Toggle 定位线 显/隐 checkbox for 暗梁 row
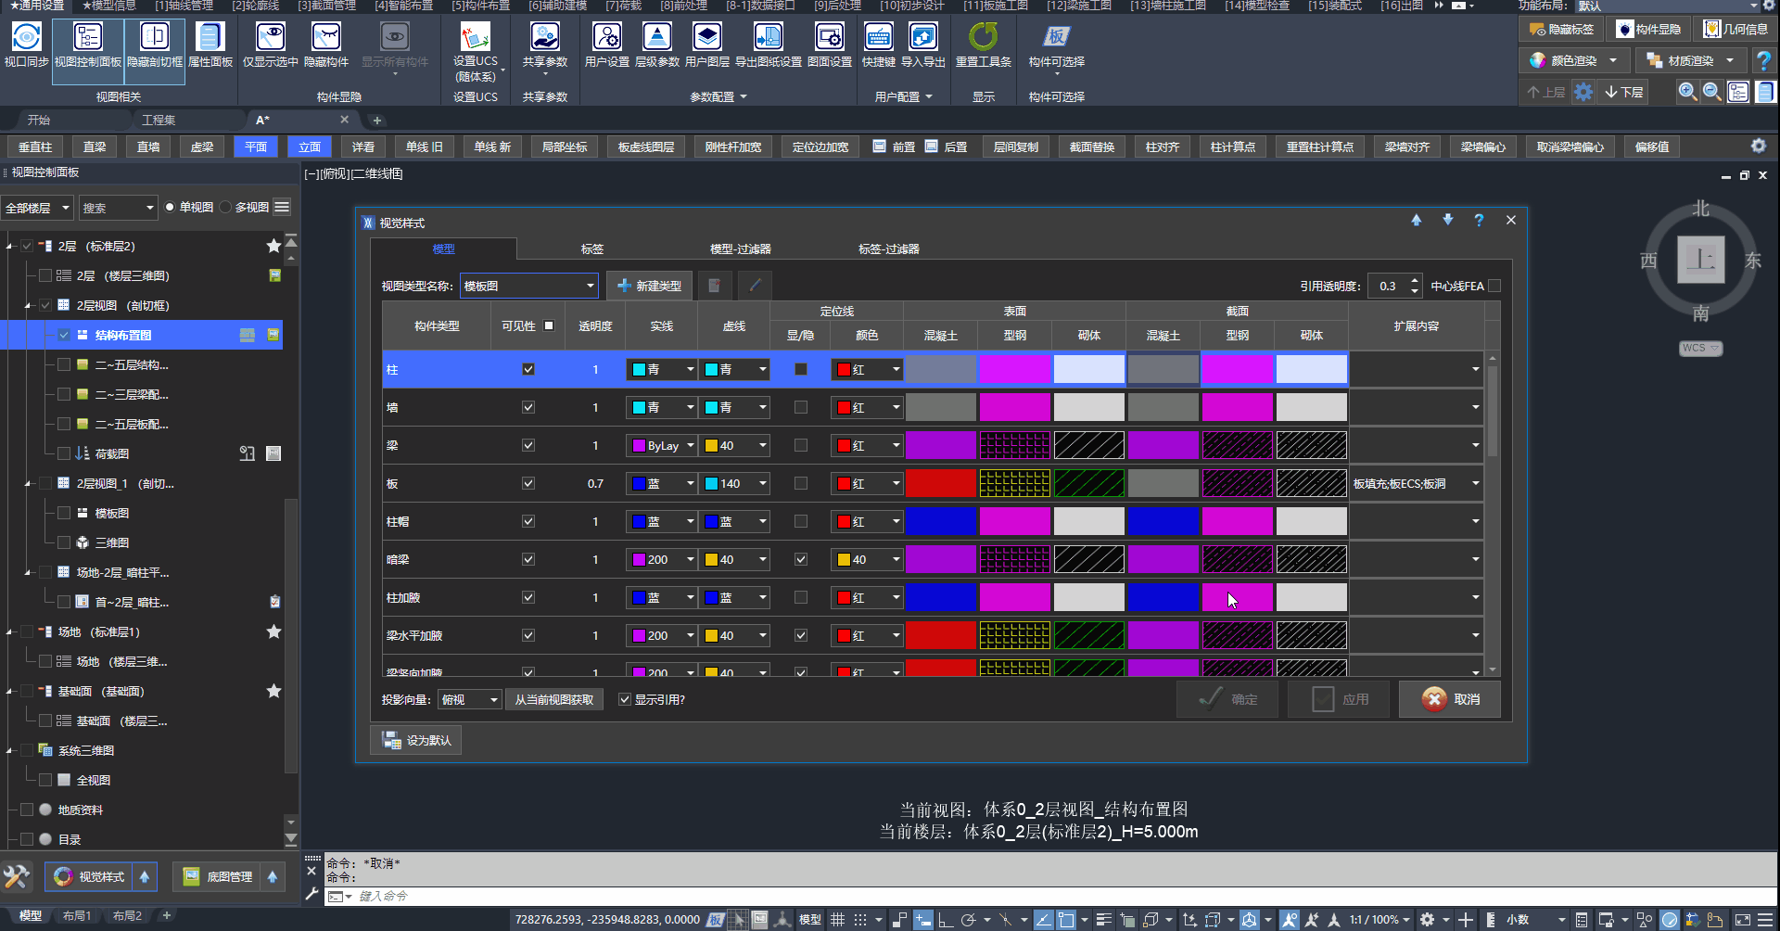Screen dimensions: 1780x931 tap(801, 559)
